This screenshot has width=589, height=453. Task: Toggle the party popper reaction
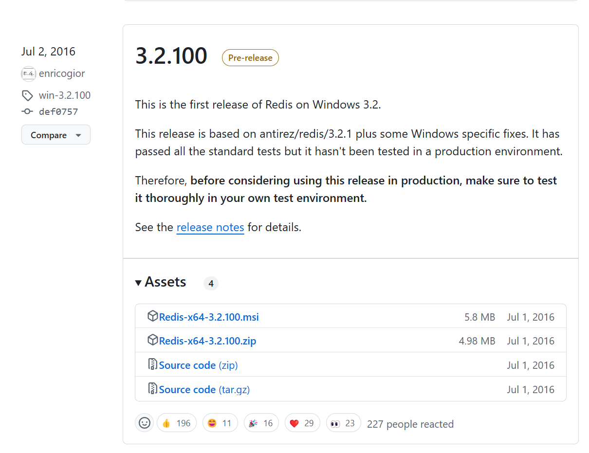pos(261,422)
